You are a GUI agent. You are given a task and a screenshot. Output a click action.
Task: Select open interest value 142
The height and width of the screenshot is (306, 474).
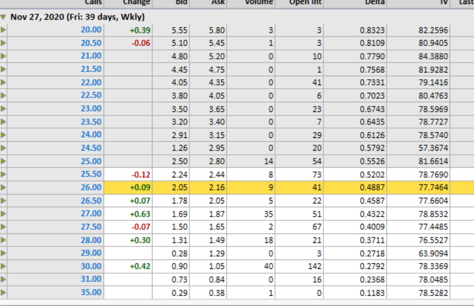314,267
